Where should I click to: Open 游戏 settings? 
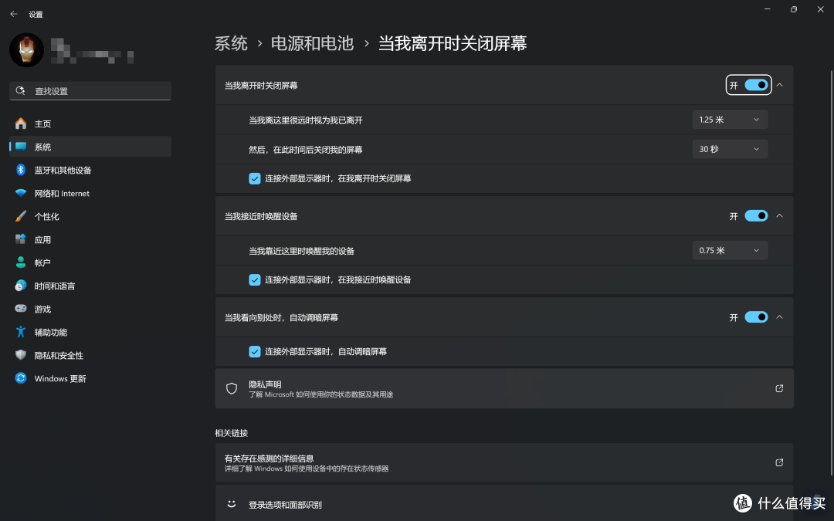pyautogui.click(x=90, y=309)
